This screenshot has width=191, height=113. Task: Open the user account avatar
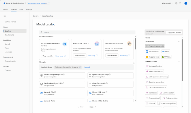point(186,3)
